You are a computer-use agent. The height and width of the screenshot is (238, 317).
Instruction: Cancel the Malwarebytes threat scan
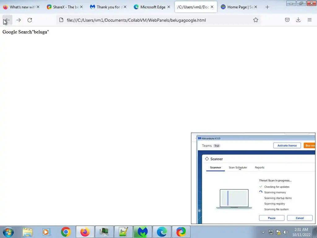[x=300, y=218]
